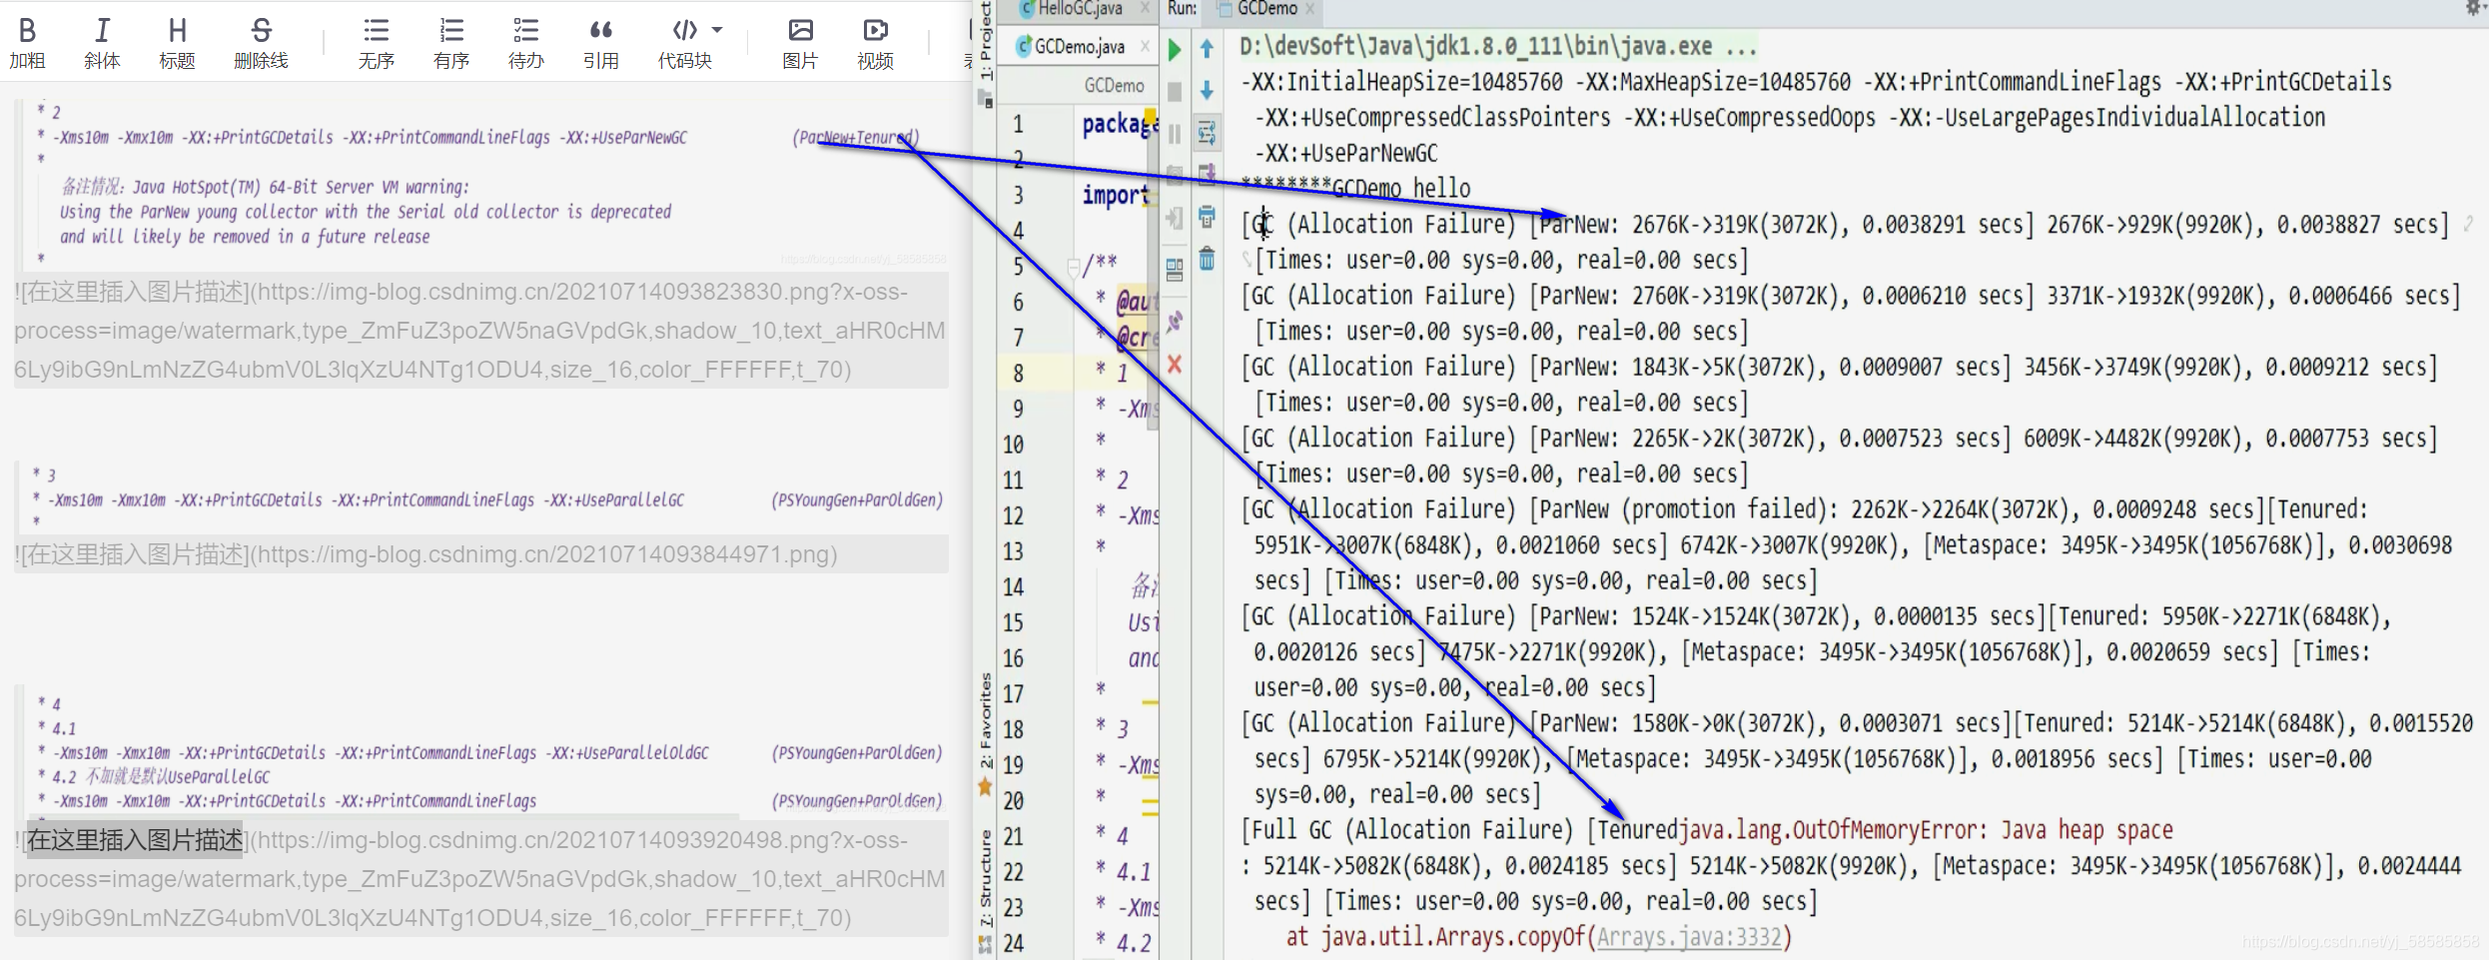The height and width of the screenshot is (960, 2489).
Task: Apply italic (斜体) formatting
Action: tap(102, 44)
